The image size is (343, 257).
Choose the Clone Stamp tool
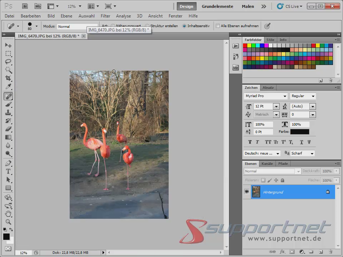coord(8,112)
